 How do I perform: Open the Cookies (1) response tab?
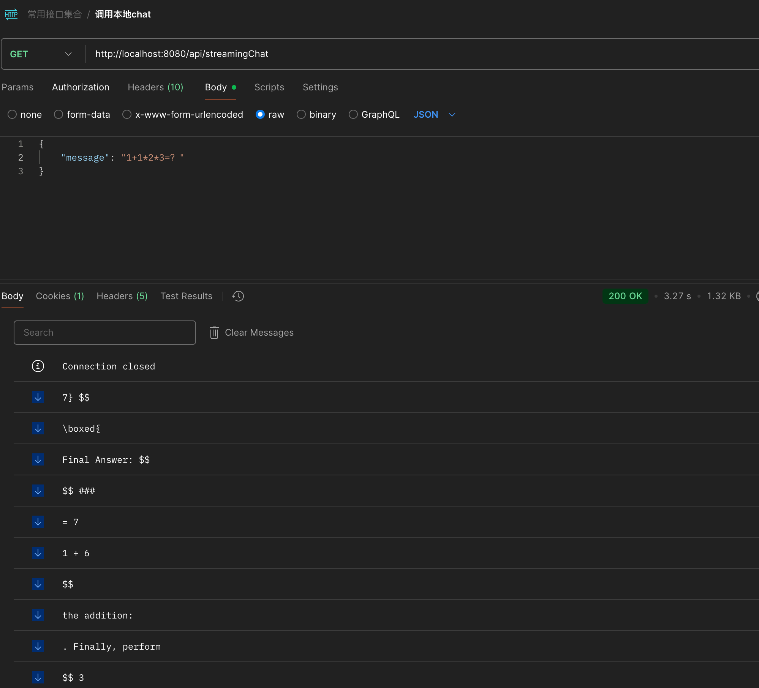click(60, 296)
